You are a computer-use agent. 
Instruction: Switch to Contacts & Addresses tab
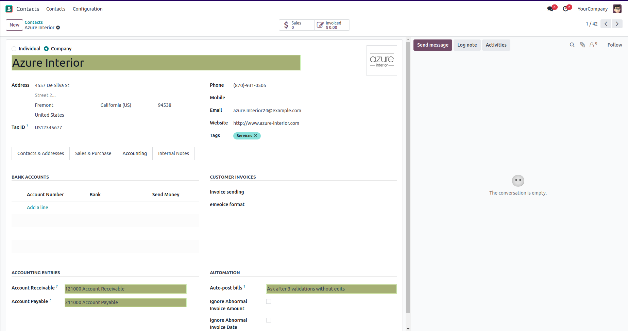(x=41, y=153)
